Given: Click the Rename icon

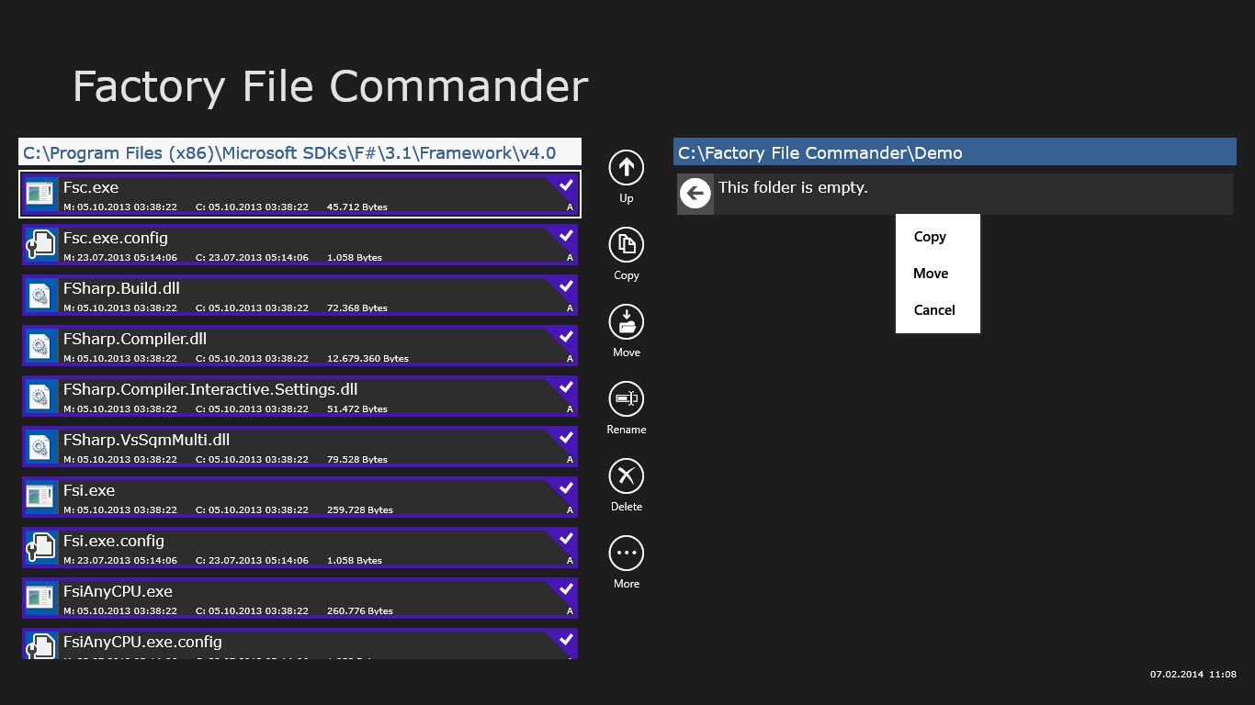Looking at the screenshot, I should coord(626,398).
